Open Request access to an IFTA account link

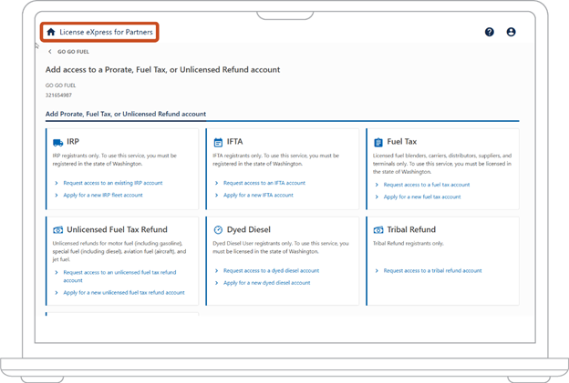click(264, 183)
